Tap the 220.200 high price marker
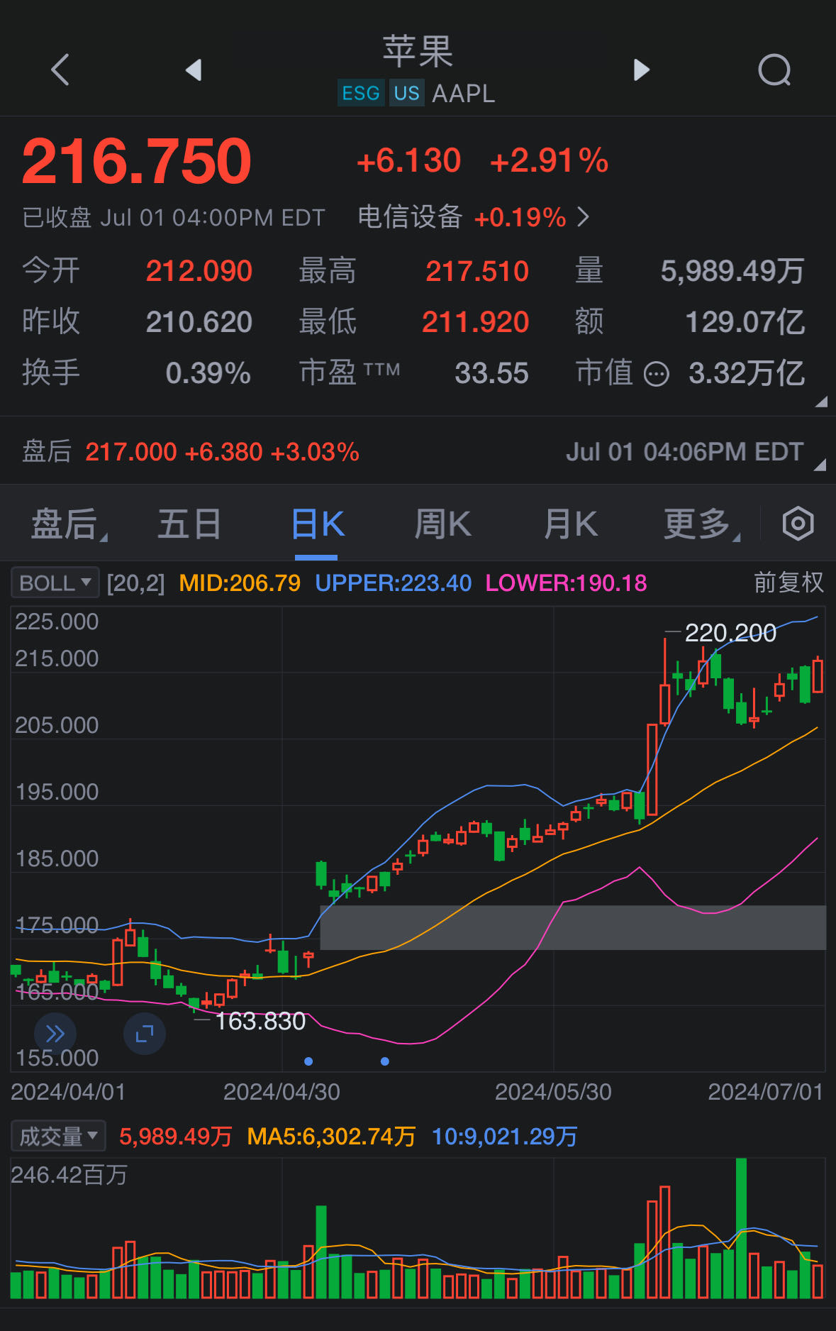Viewport: 836px width, 1331px height. click(x=730, y=633)
